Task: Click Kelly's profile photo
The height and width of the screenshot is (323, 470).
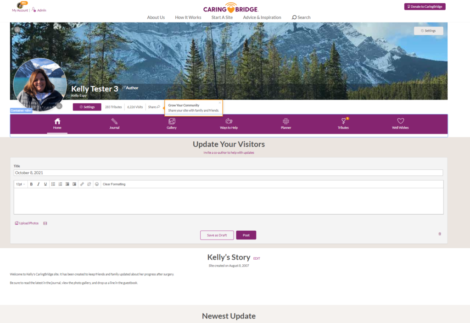Action: coord(40,84)
